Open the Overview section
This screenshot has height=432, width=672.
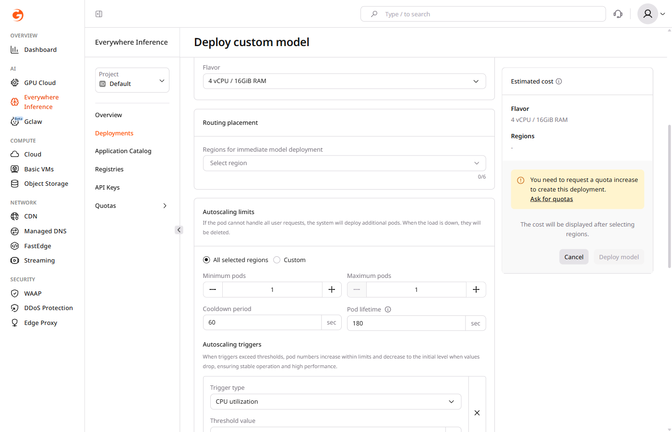(x=108, y=115)
